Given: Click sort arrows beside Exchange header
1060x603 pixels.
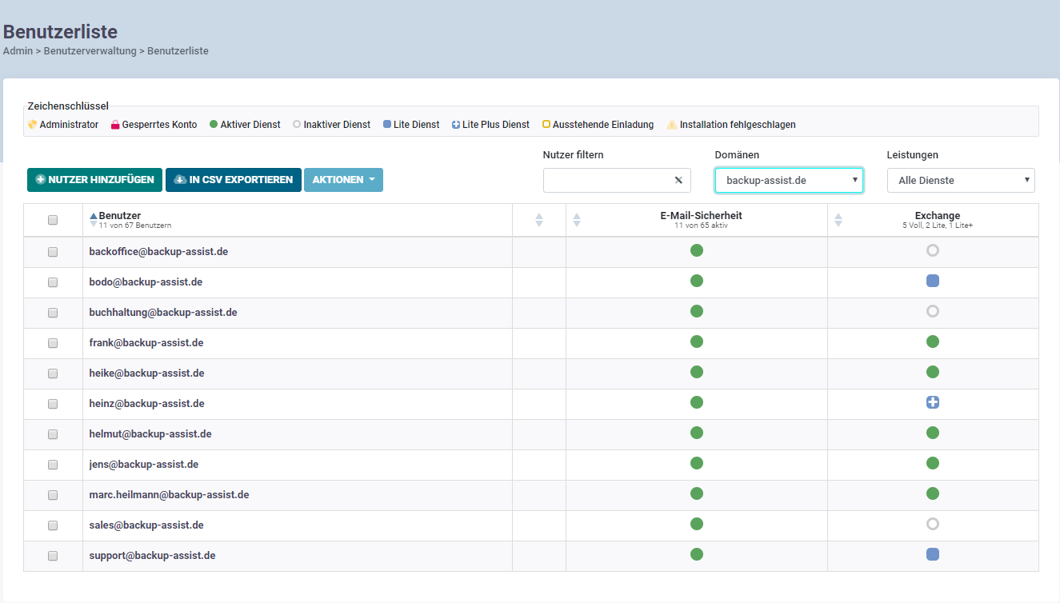Looking at the screenshot, I should click(x=838, y=219).
